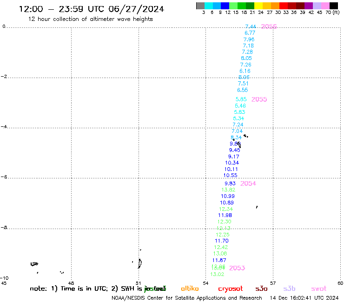
Task: Click the wave height value 7.18
Action: (x=248, y=46)
